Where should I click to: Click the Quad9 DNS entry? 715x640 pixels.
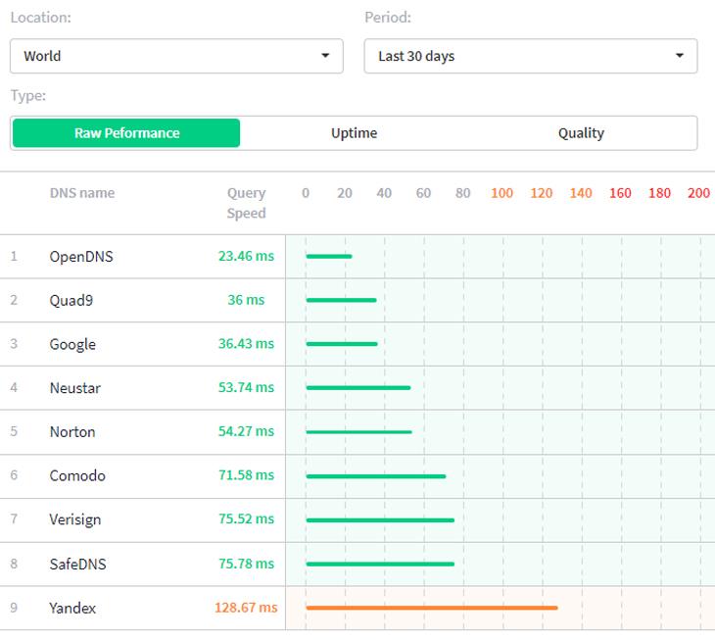(x=71, y=300)
